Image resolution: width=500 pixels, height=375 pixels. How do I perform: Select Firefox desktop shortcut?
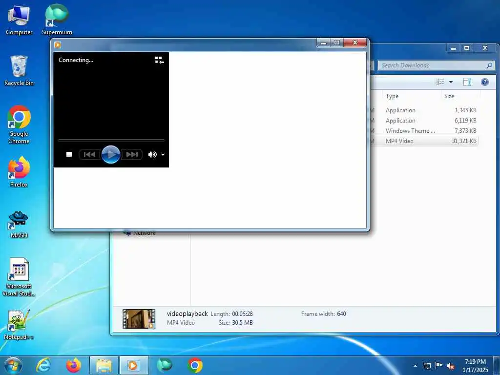click(x=19, y=172)
